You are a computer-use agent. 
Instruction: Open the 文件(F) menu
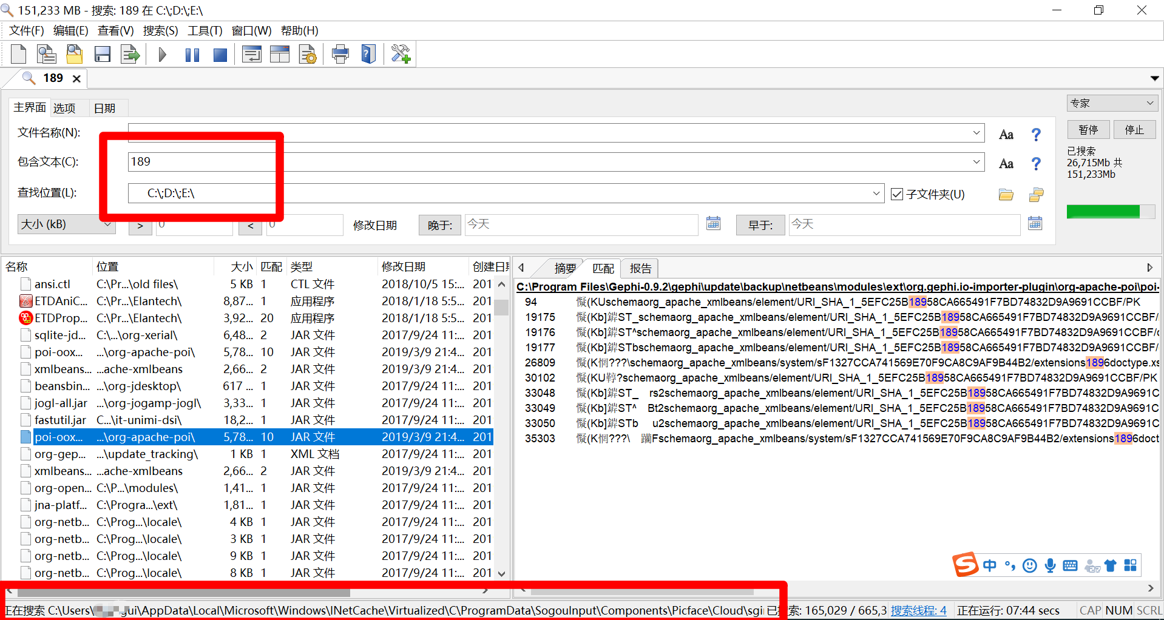[x=26, y=30]
